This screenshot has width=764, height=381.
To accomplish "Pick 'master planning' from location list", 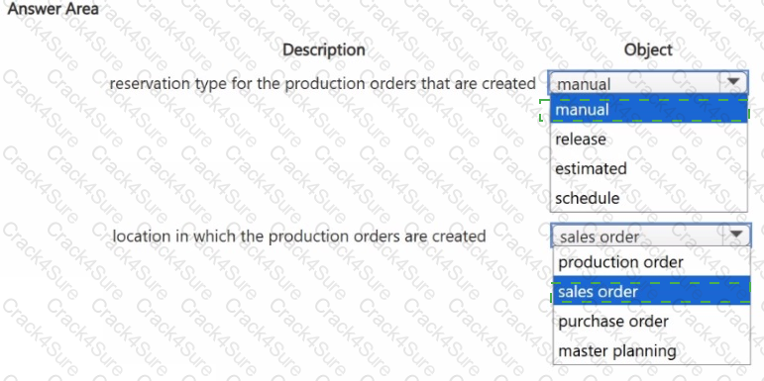I will coord(651,351).
